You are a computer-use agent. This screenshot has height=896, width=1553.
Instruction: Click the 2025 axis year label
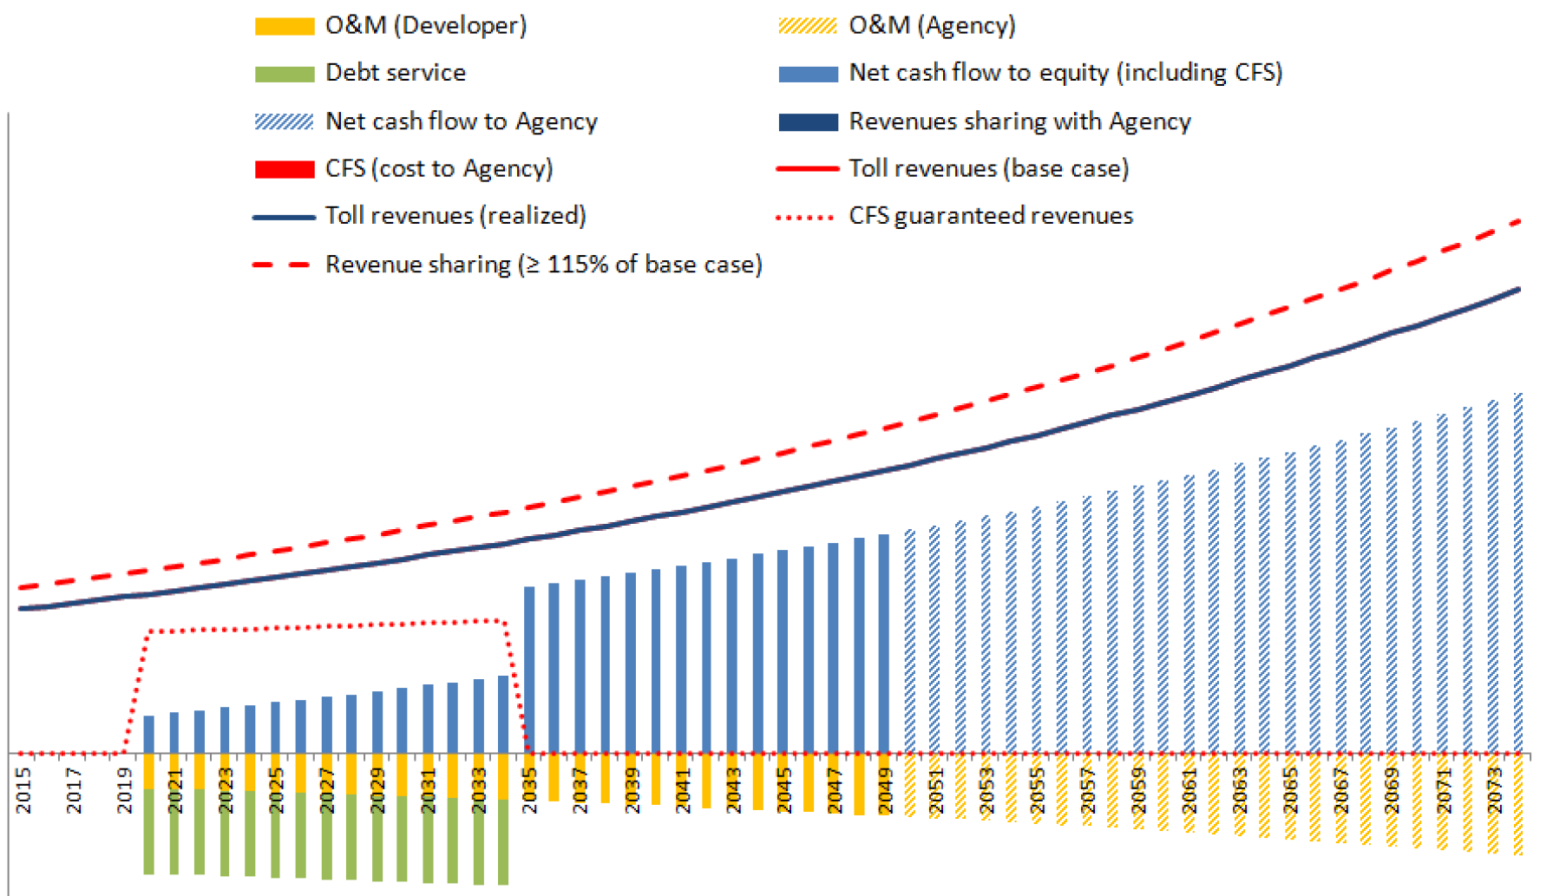tap(277, 790)
